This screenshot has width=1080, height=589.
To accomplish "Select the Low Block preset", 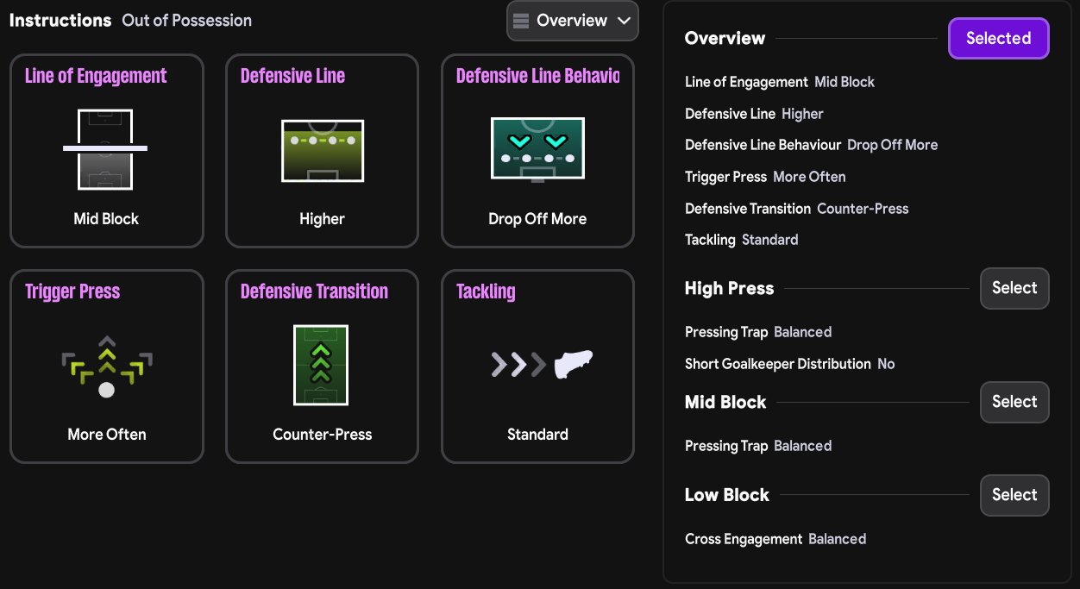I will pos(1014,495).
